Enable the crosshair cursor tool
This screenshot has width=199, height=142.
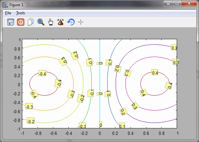[x=81, y=22]
